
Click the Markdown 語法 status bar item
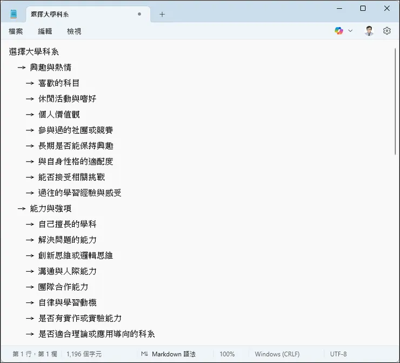coord(174,354)
